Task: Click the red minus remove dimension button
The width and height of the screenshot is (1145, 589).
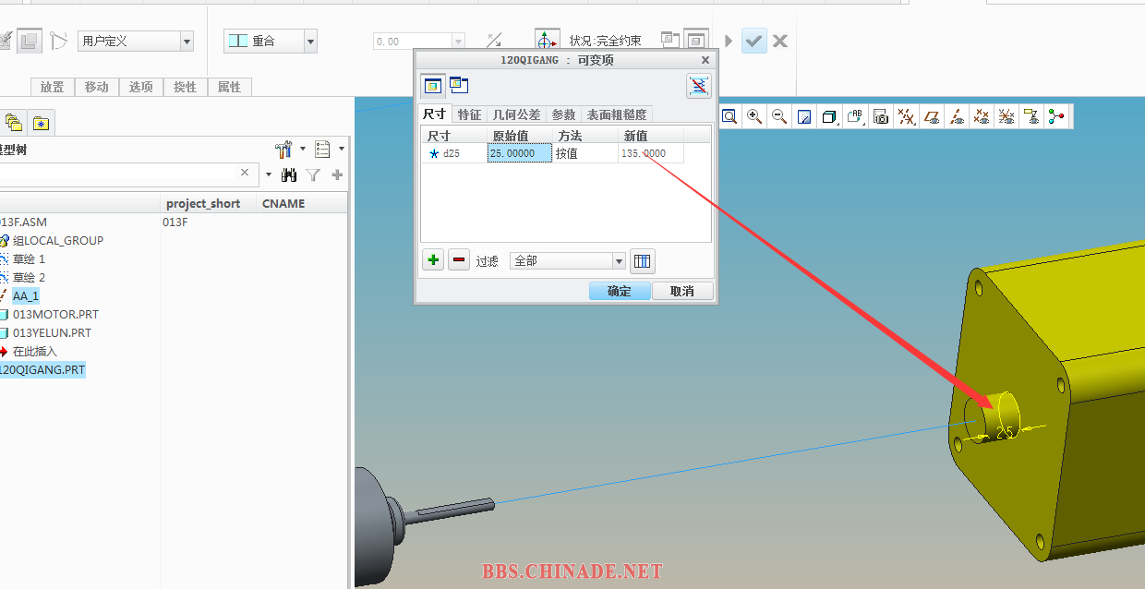Action: pyautogui.click(x=459, y=260)
